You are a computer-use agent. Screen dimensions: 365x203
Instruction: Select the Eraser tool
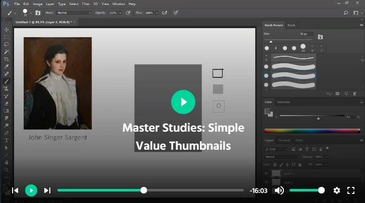7,104
